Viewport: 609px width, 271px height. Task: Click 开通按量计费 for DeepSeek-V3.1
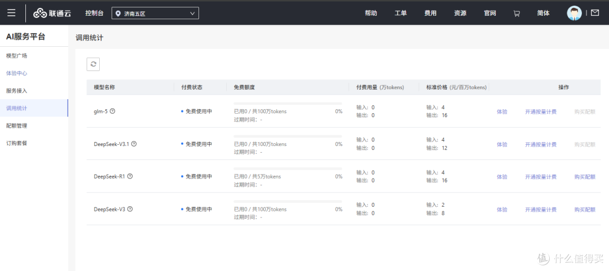pyautogui.click(x=540, y=144)
